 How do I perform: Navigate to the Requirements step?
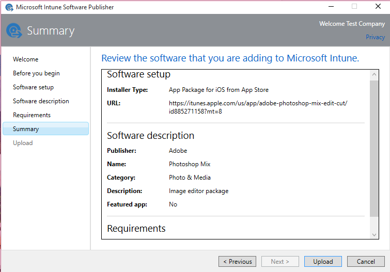pos(32,115)
